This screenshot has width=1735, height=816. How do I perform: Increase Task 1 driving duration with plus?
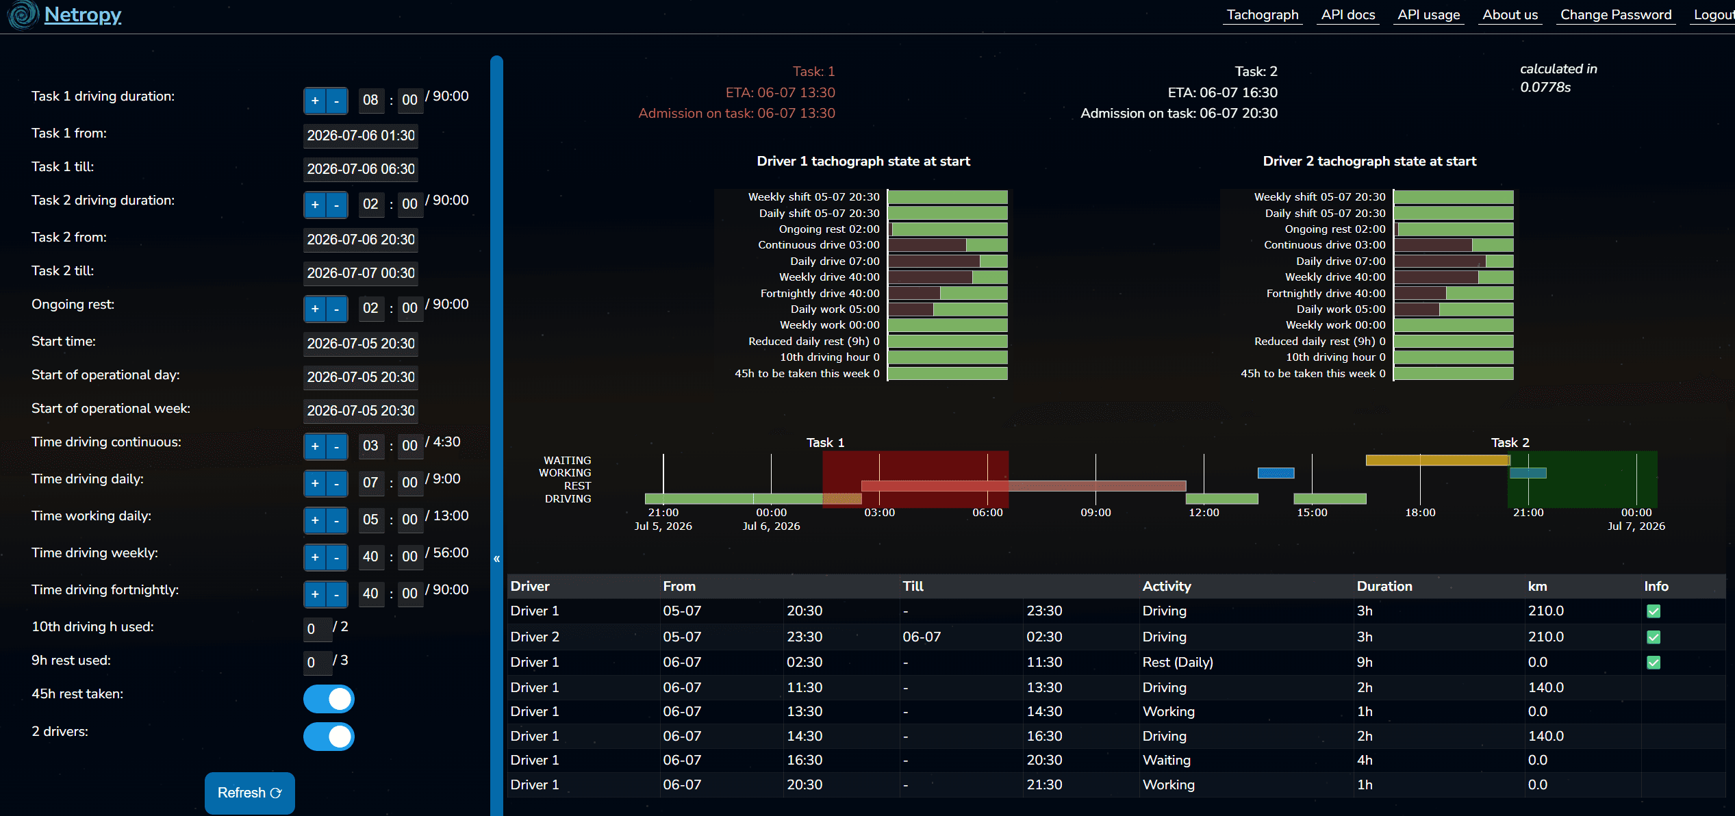315,101
